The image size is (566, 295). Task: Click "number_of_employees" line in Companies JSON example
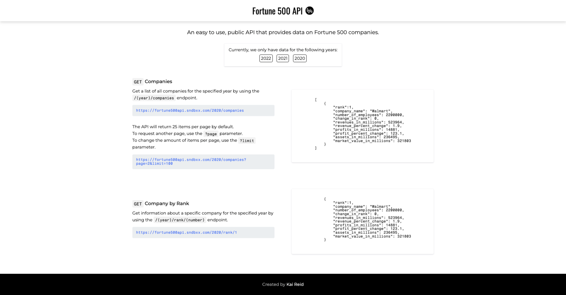coord(369,115)
